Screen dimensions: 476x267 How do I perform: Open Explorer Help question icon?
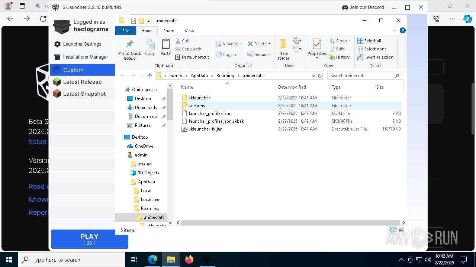[402, 31]
